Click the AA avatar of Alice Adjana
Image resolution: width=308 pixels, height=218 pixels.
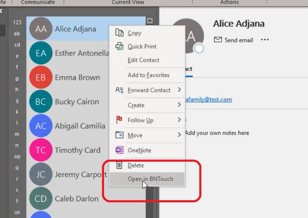pos(41,29)
